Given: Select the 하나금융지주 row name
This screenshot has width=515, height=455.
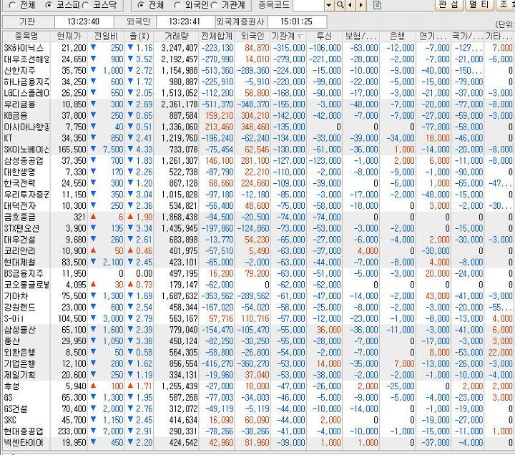Looking at the screenshot, I should [26, 82].
